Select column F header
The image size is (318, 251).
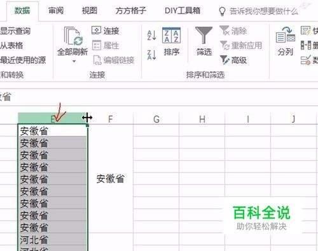(x=111, y=119)
